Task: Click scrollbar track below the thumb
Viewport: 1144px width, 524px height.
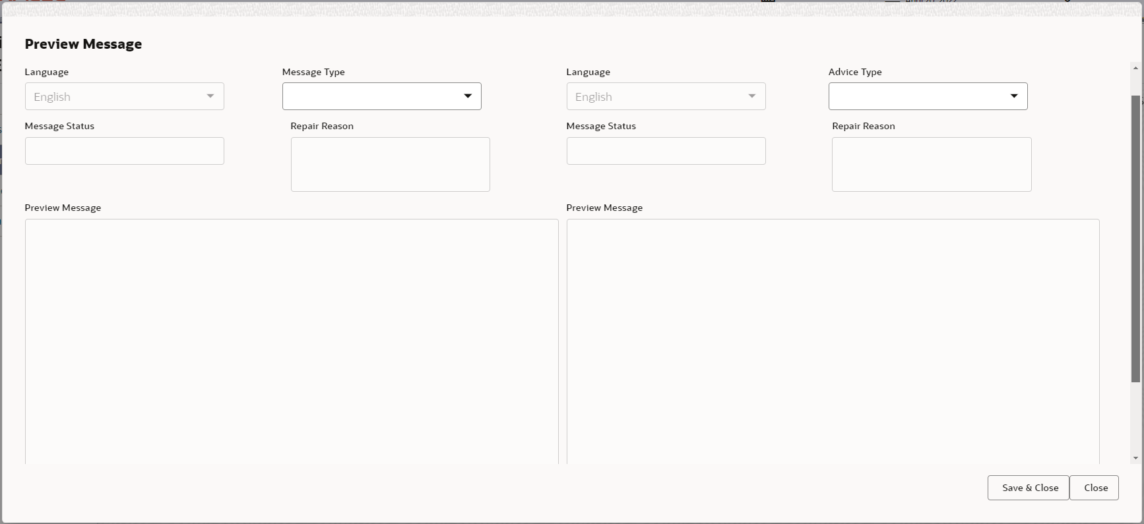Action: [1135, 417]
